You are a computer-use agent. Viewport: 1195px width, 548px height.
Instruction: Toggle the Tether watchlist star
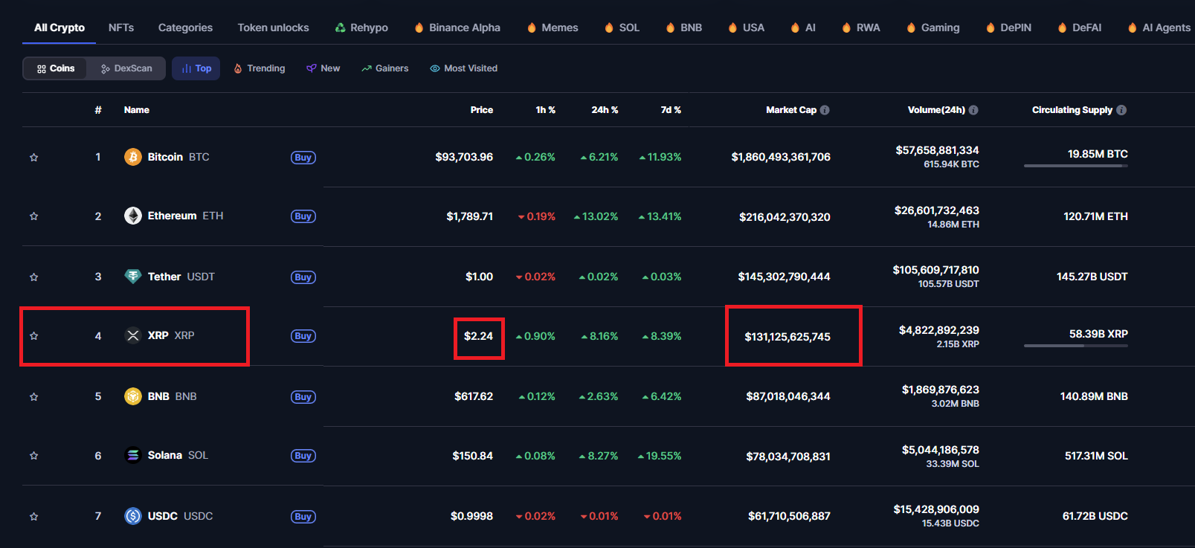33,277
